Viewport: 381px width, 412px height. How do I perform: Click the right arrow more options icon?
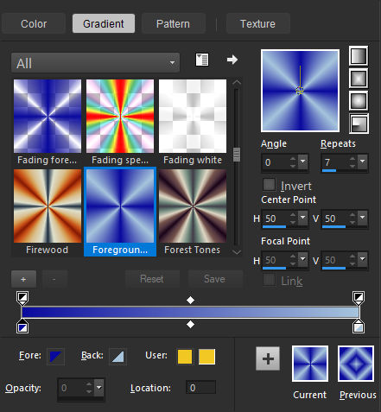232,60
